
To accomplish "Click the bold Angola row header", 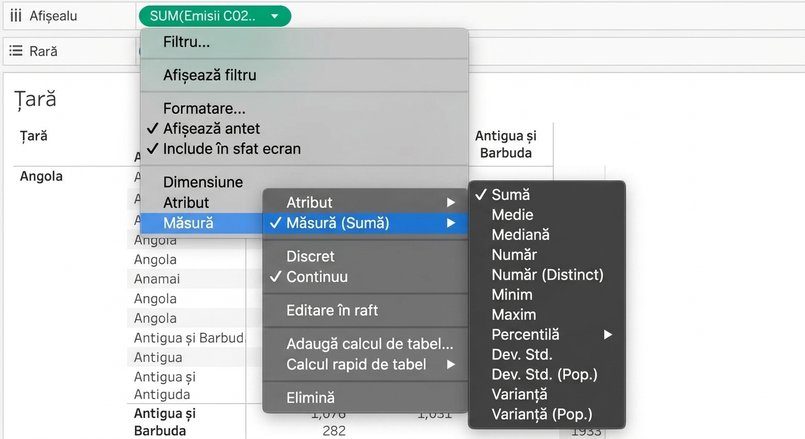I will click(x=41, y=176).
